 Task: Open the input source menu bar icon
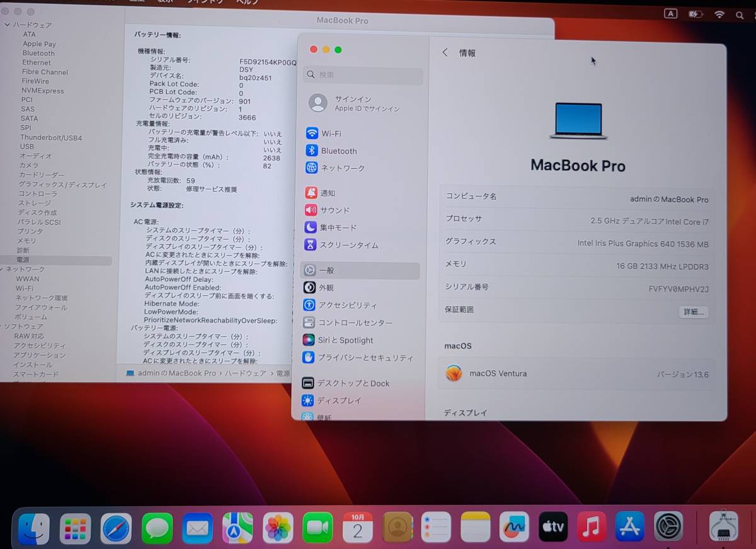tap(671, 14)
